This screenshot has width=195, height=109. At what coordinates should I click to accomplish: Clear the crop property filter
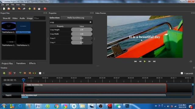pyautogui.click(x=90, y=22)
